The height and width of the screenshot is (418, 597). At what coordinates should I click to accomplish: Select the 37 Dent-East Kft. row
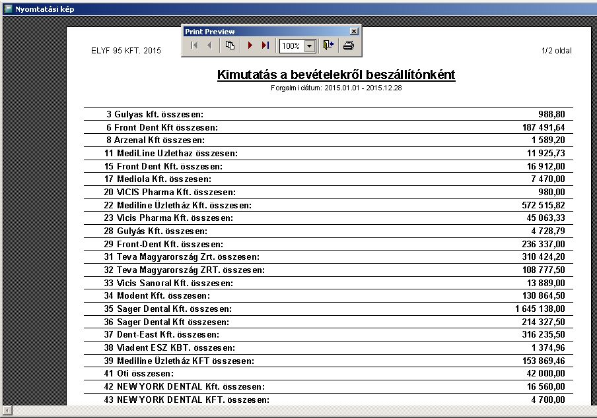[x=328, y=335]
